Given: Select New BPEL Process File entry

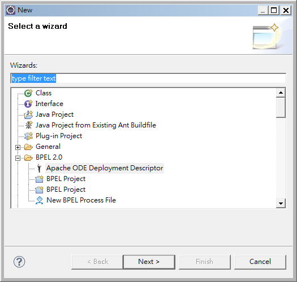Looking at the screenshot, I should tap(81, 200).
